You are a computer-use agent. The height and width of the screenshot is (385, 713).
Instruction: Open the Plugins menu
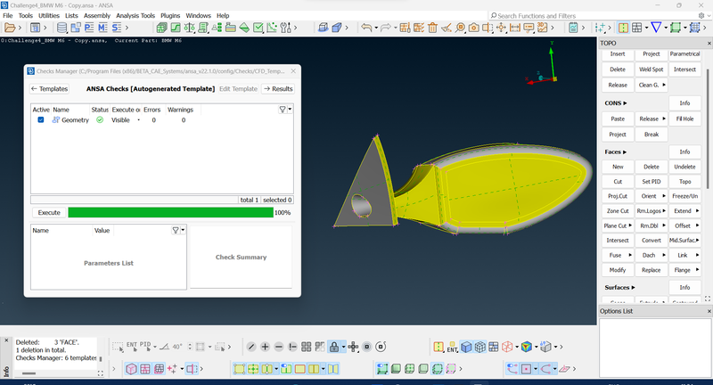170,15
